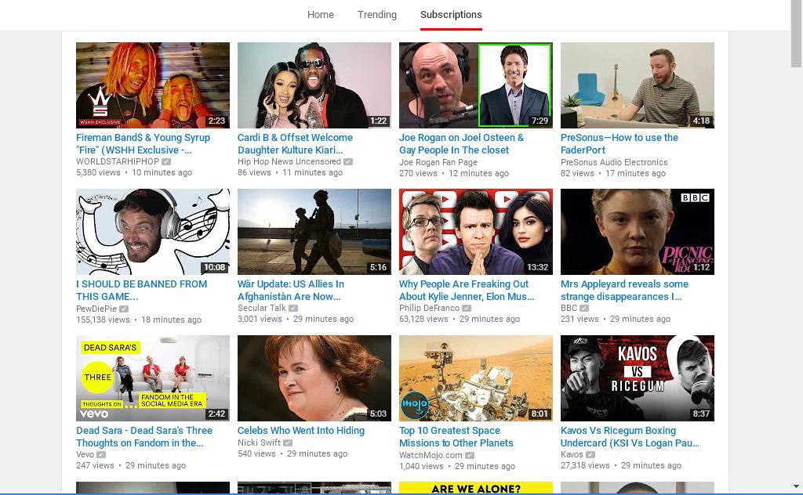
Task: Open Kavos Vs Ricegum video thumbnail
Action: click(x=638, y=378)
